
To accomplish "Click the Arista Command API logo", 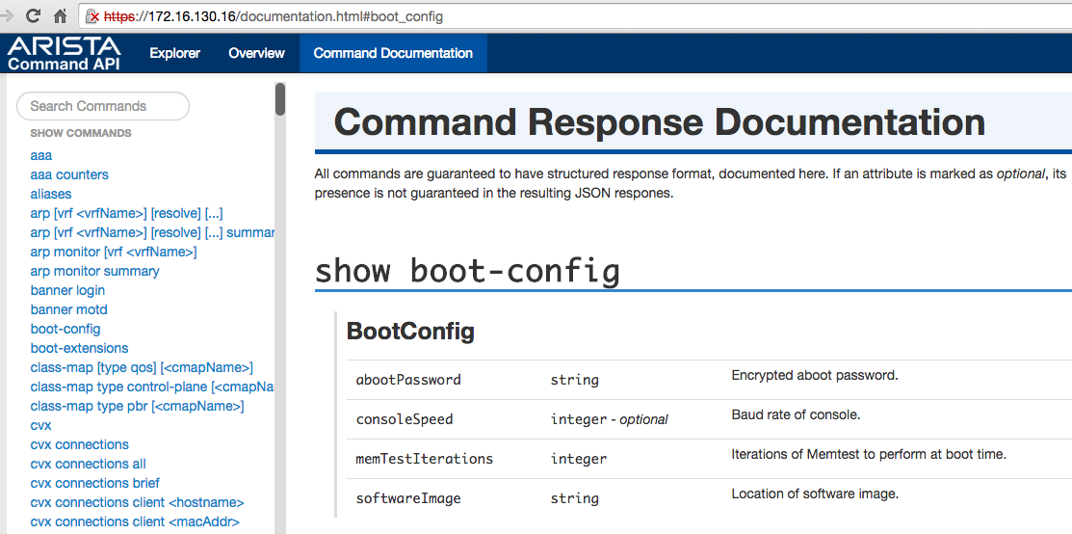I will pyautogui.click(x=65, y=54).
